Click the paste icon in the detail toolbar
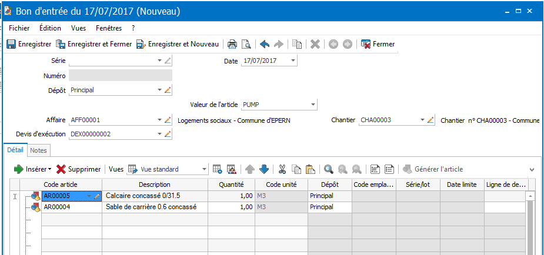 (311, 169)
